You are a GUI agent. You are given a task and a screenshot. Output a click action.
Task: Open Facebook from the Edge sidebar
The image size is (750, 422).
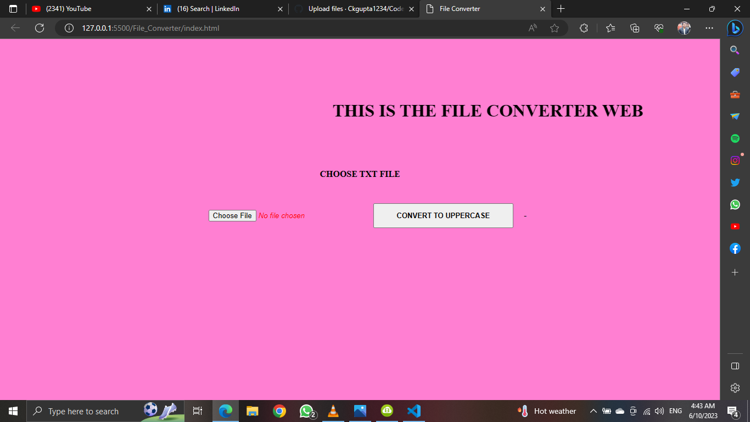pos(735,248)
